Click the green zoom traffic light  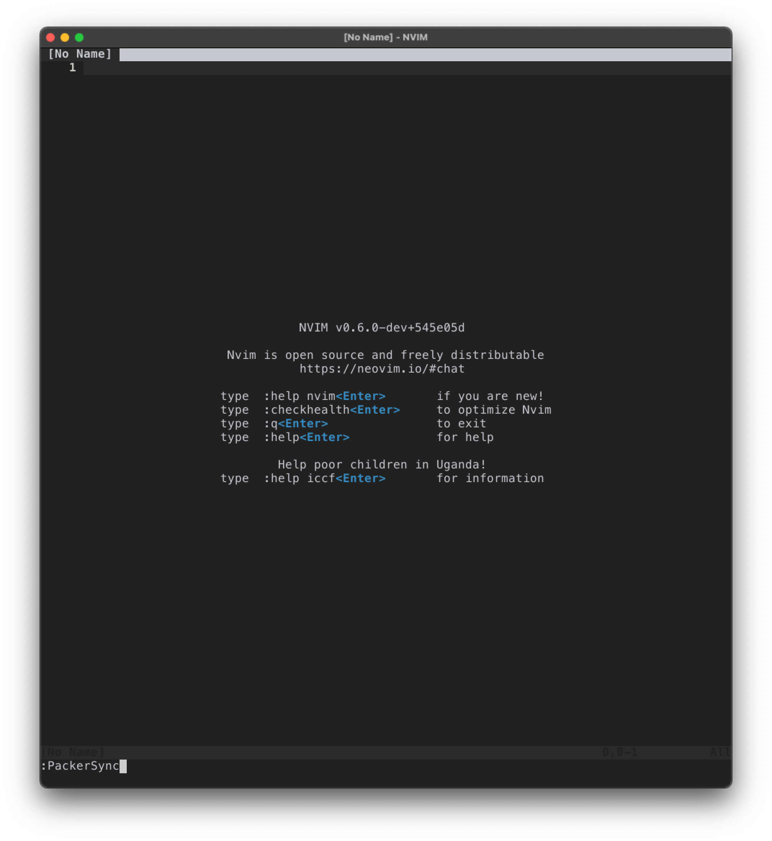pos(79,37)
